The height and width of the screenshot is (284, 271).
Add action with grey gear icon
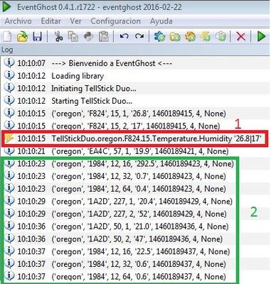pos(221,37)
